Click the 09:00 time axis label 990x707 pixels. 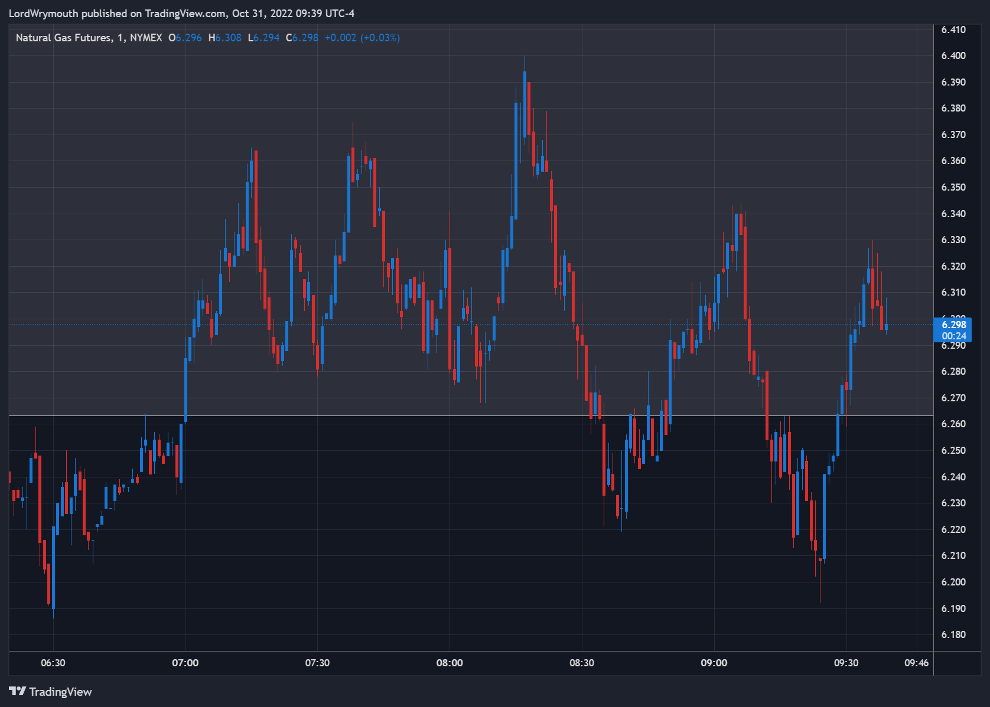pyautogui.click(x=714, y=663)
